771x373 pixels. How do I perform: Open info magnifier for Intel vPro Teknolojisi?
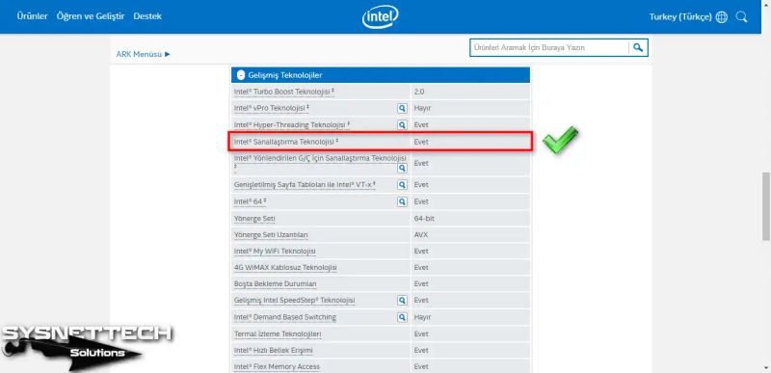(402, 108)
